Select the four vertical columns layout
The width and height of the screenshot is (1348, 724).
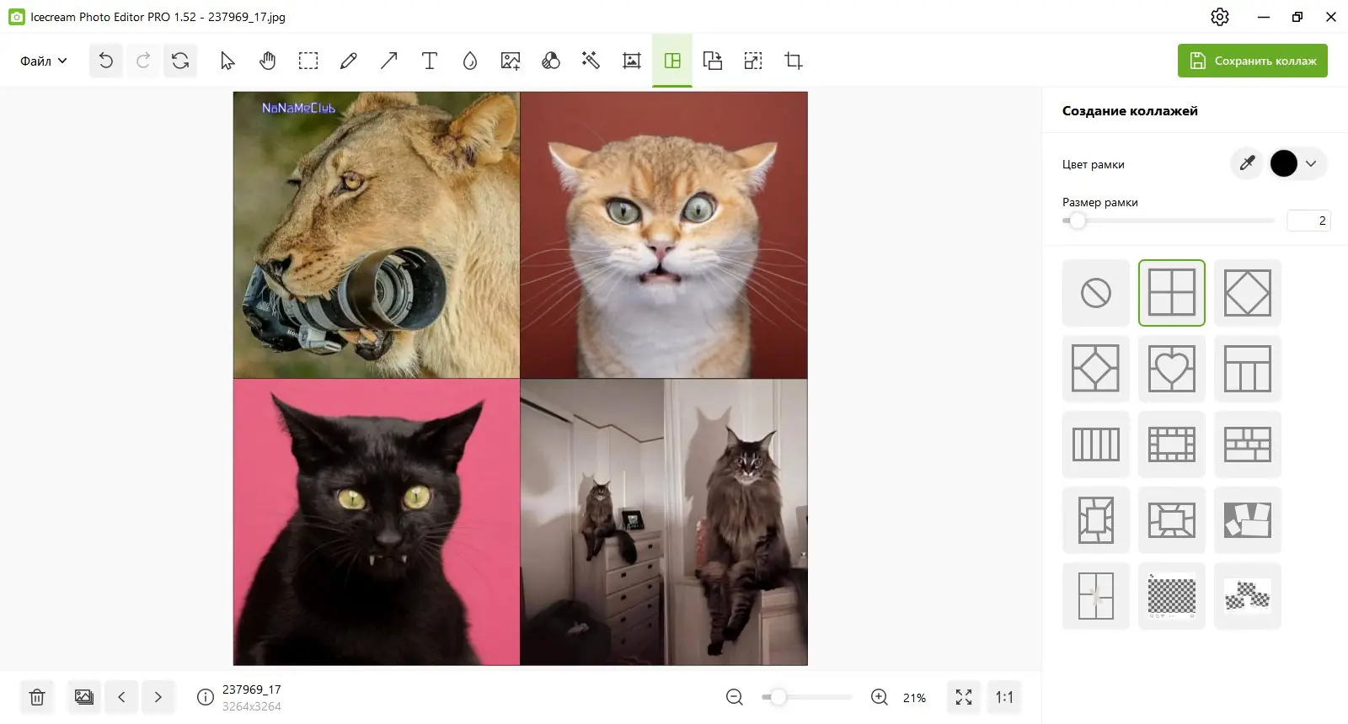click(x=1096, y=445)
